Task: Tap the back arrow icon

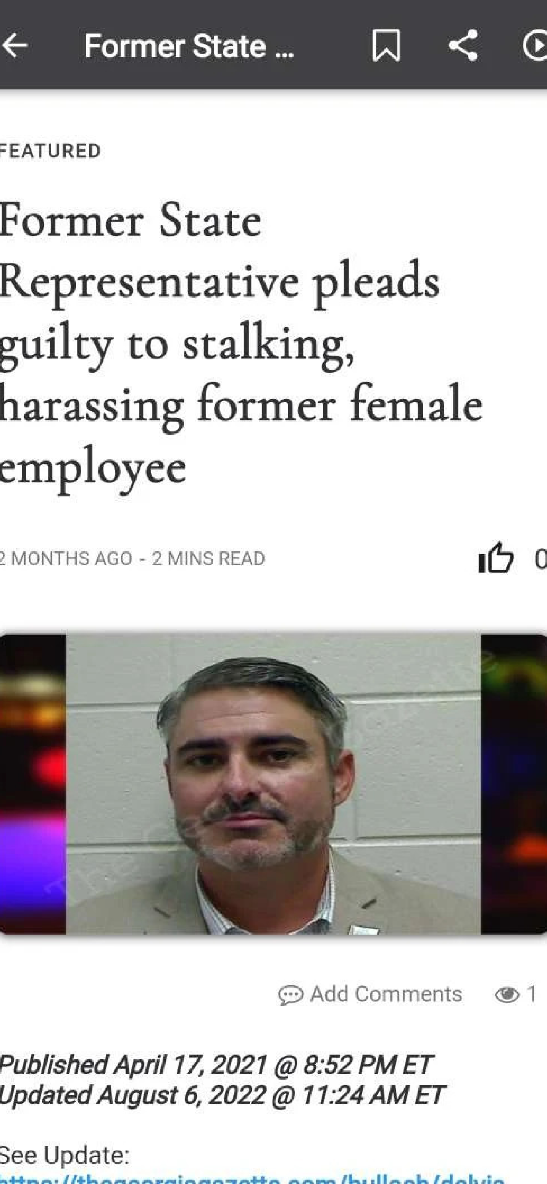Action: [14, 45]
